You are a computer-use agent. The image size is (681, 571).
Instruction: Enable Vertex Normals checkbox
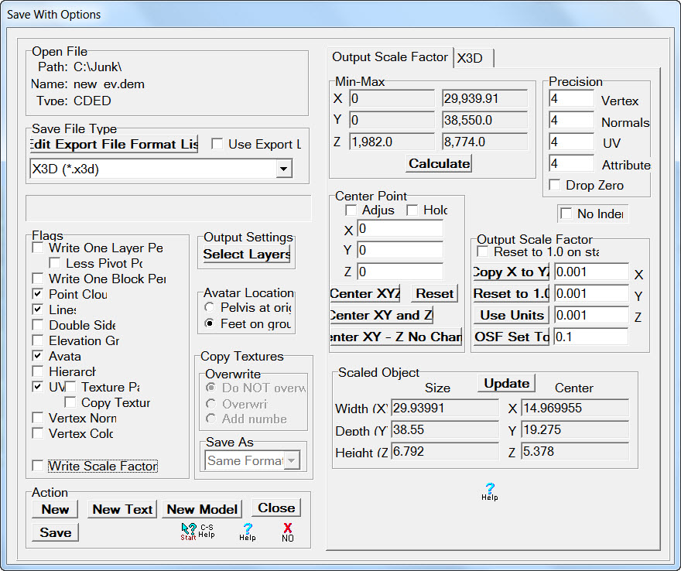click(38, 418)
